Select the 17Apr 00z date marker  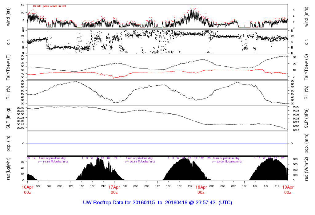(114, 190)
